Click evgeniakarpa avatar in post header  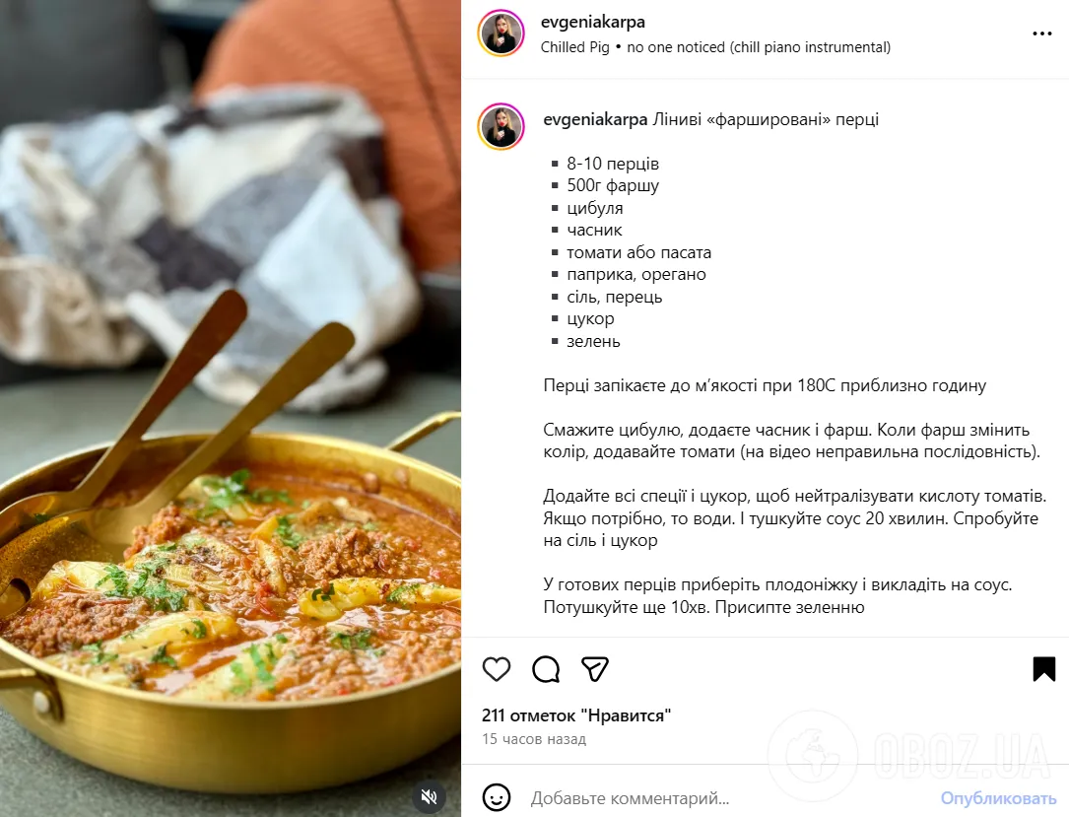point(501,33)
